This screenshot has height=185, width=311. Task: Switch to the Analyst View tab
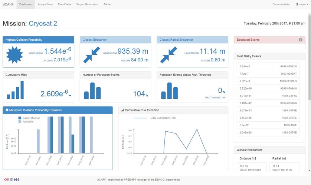pos(45,4)
